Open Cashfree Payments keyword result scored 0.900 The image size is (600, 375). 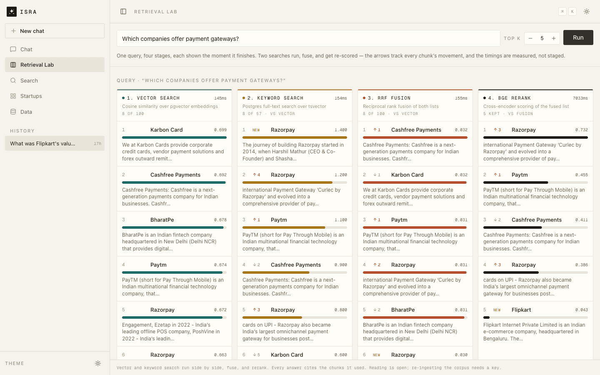pos(295,279)
